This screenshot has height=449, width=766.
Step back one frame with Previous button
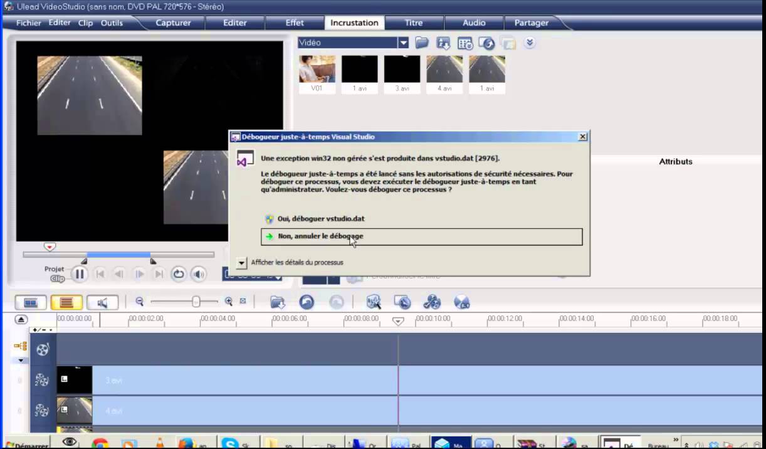(x=119, y=274)
